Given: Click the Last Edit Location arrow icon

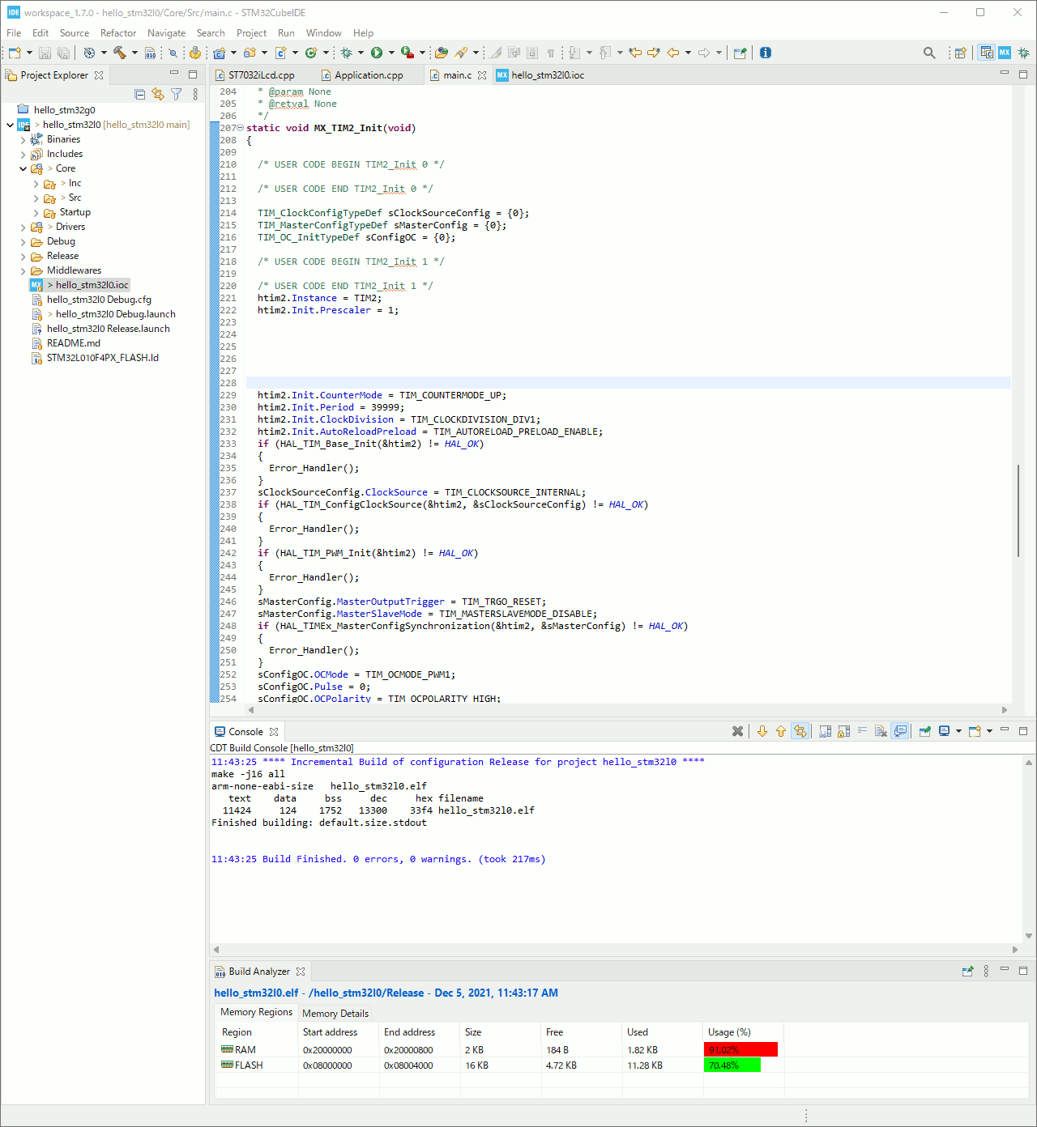Looking at the screenshot, I should coord(635,53).
